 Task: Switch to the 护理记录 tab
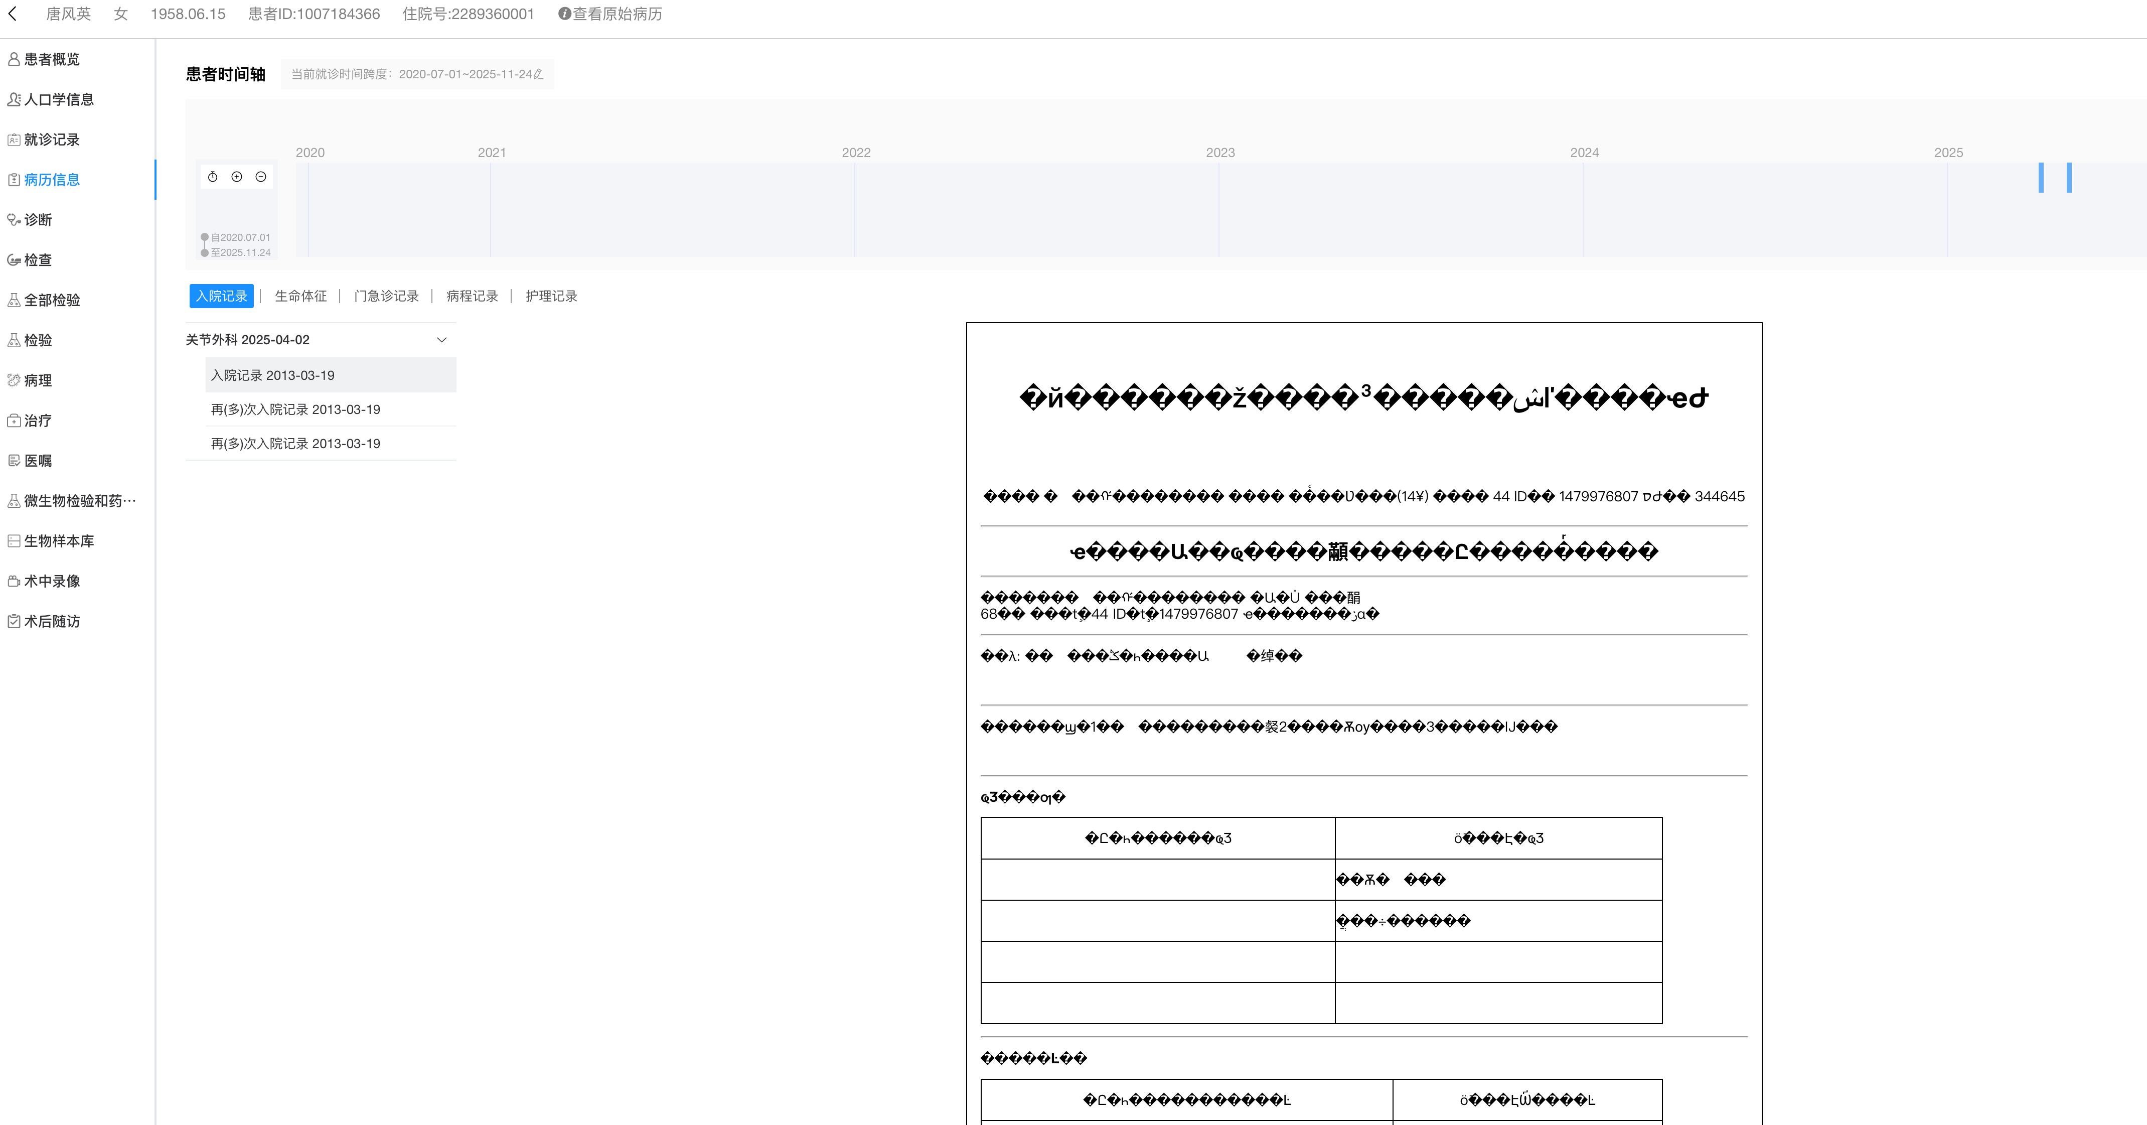(551, 295)
